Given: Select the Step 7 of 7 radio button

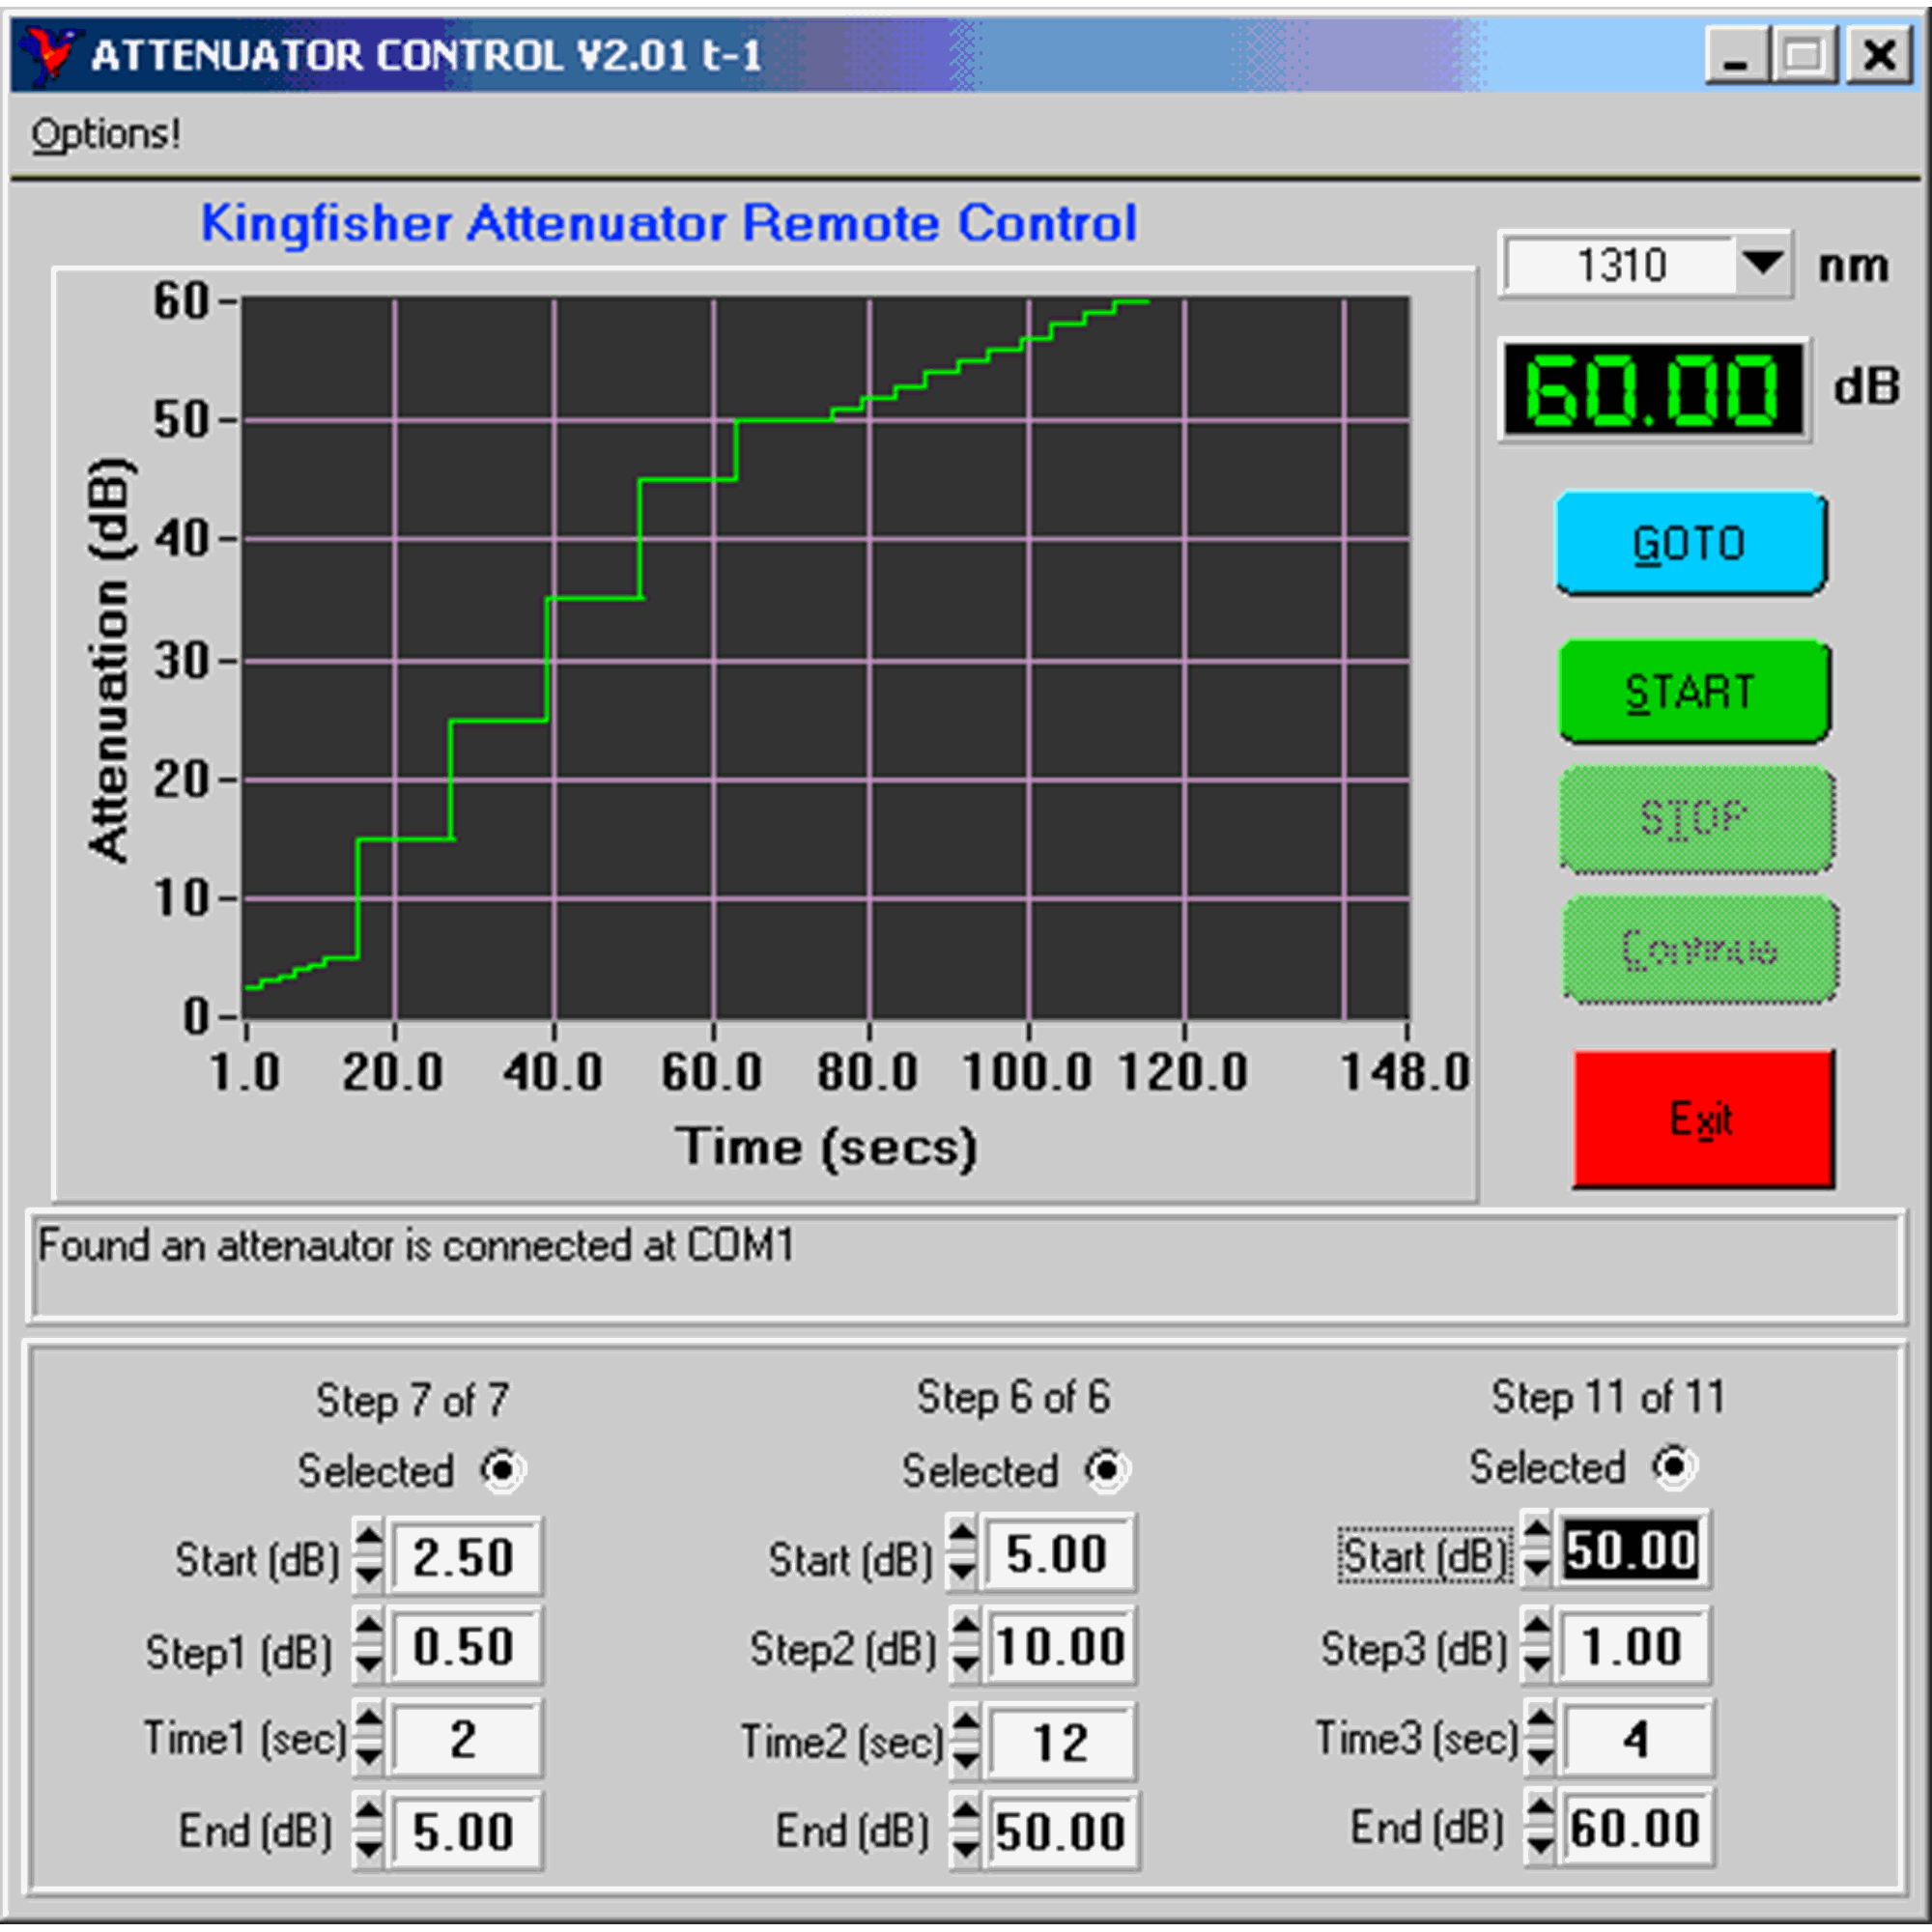Looking at the screenshot, I should (502, 1470).
